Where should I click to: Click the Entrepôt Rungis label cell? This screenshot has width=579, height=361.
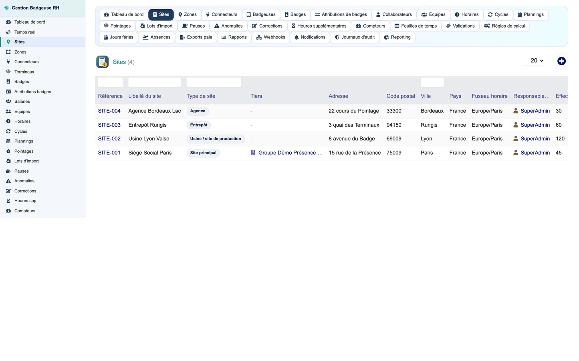[147, 125]
